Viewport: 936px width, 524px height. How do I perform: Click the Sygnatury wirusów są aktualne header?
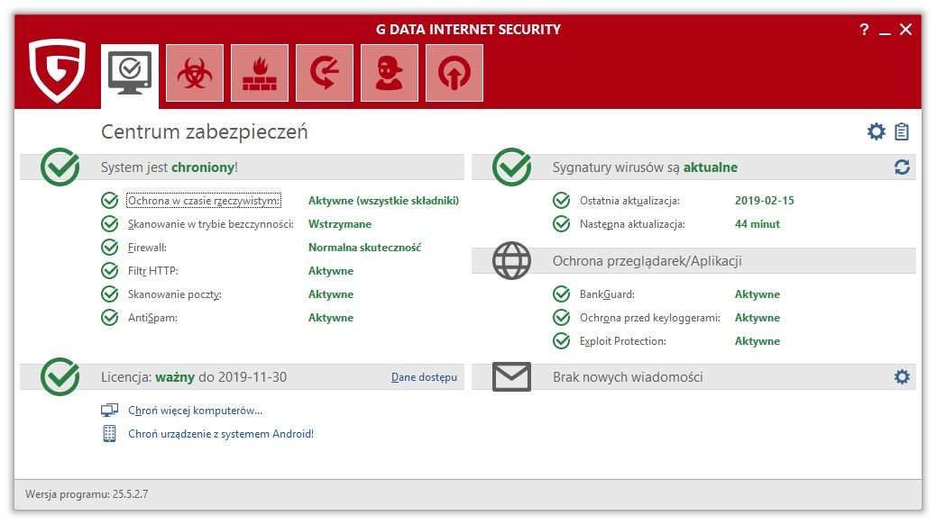pyautogui.click(x=645, y=167)
